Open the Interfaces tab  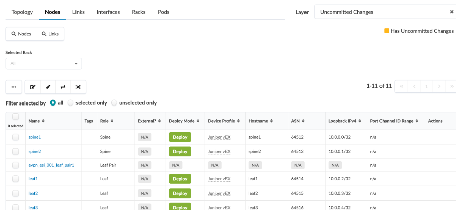(108, 12)
